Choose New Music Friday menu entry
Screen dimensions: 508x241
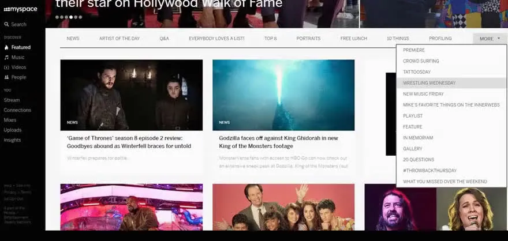(x=451, y=94)
